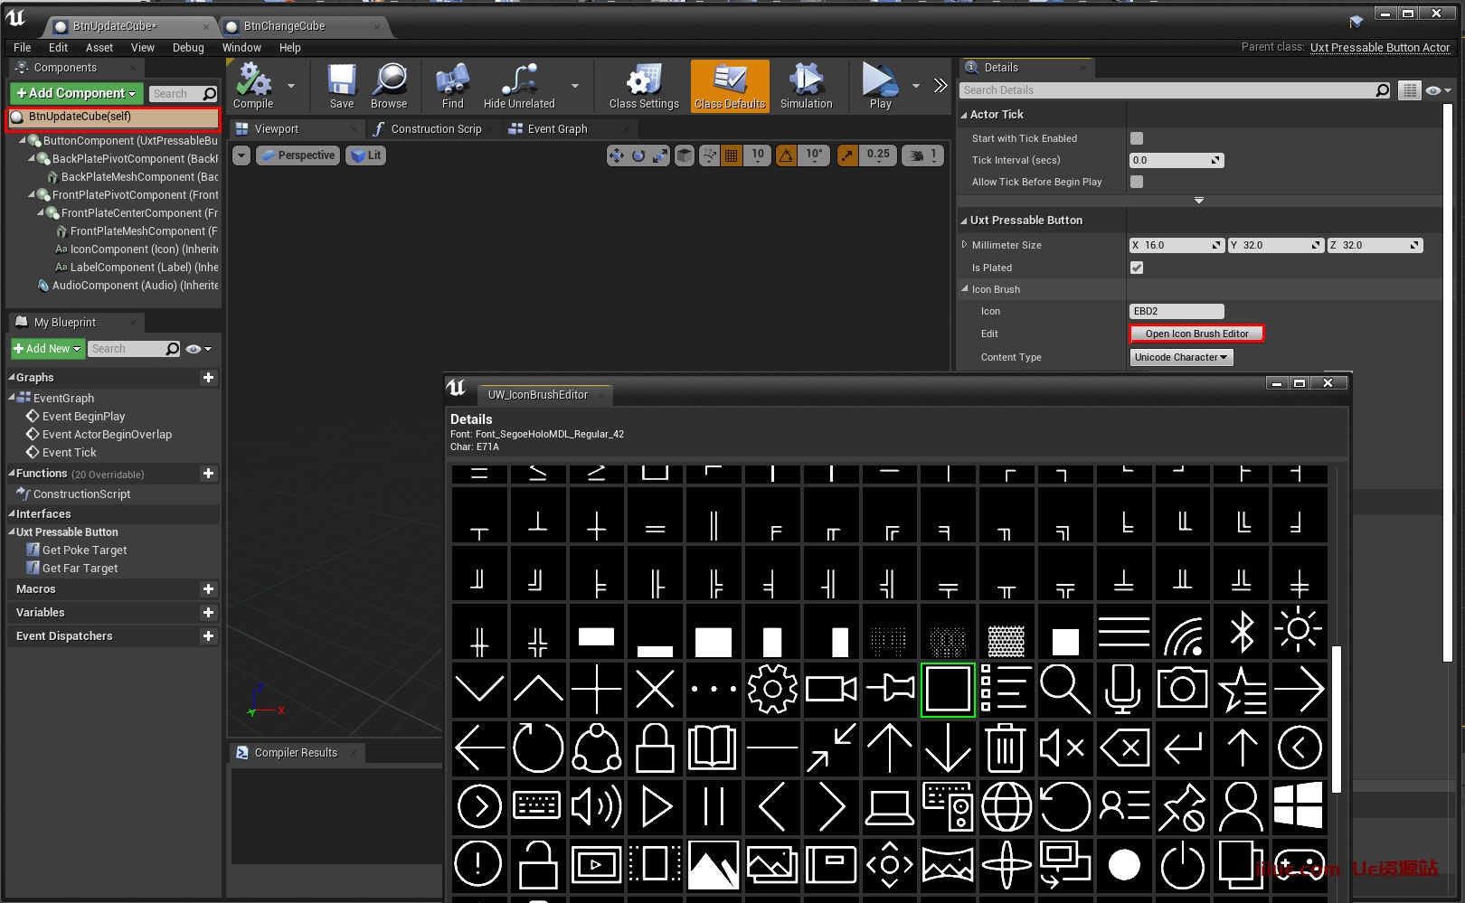Open Uxt Pressable Button Actor parent link
The height and width of the screenshot is (903, 1465).
[1379, 48]
